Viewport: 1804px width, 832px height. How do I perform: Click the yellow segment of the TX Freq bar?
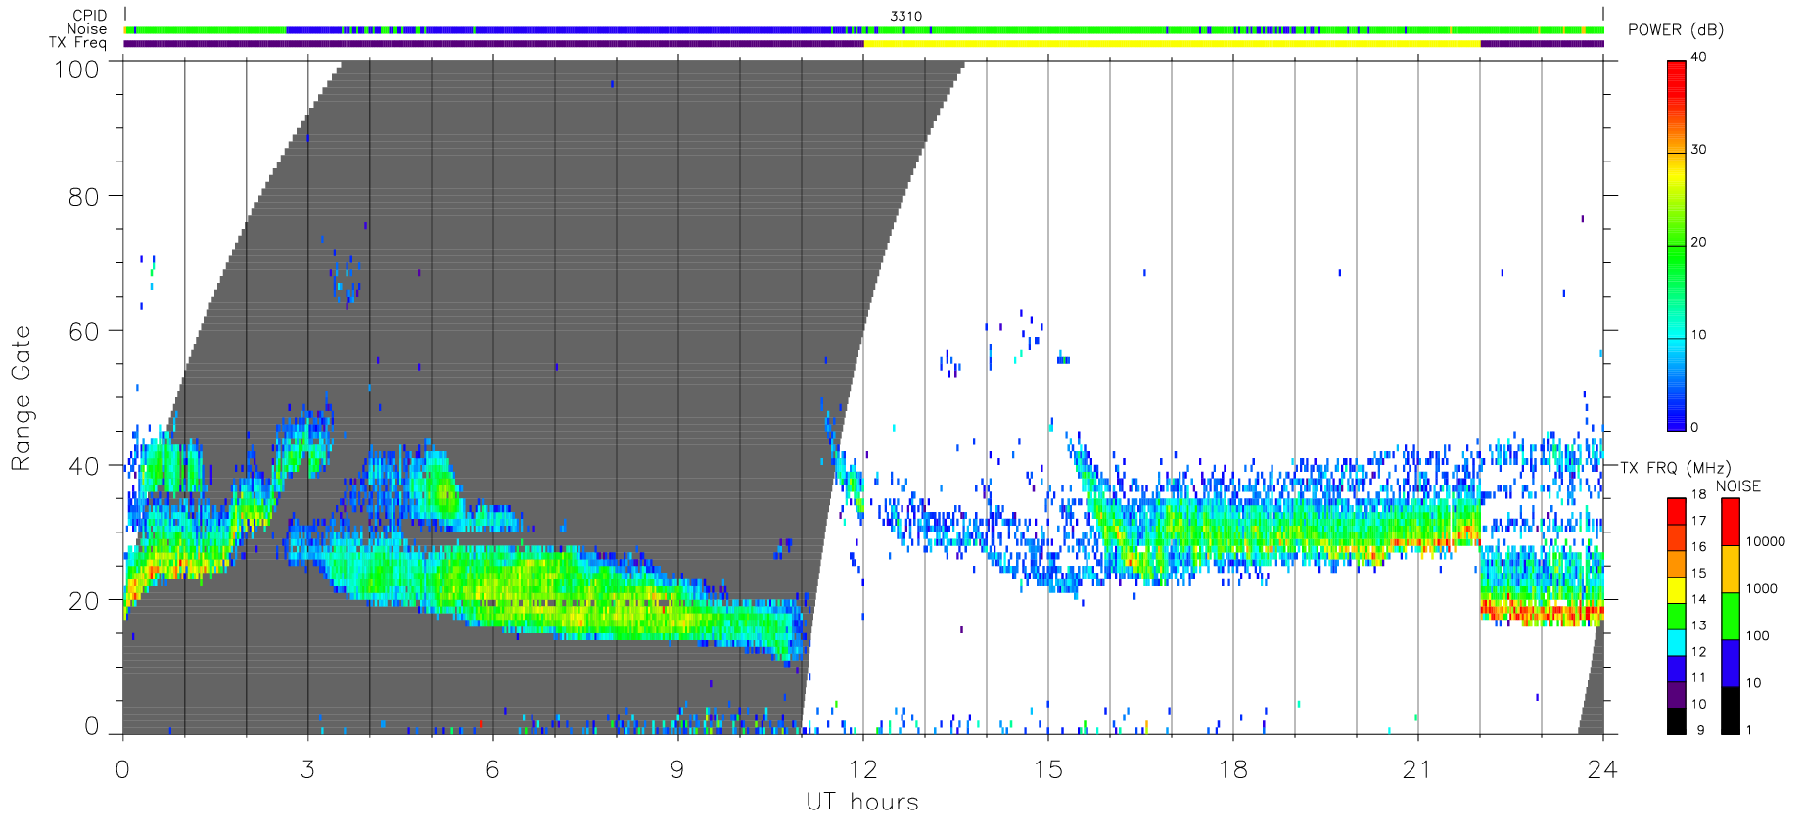click(x=1172, y=43)
